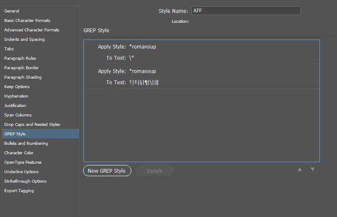Open Paragraph Border settings
Screen dimensions: 337x217
[x=40, y=67]
